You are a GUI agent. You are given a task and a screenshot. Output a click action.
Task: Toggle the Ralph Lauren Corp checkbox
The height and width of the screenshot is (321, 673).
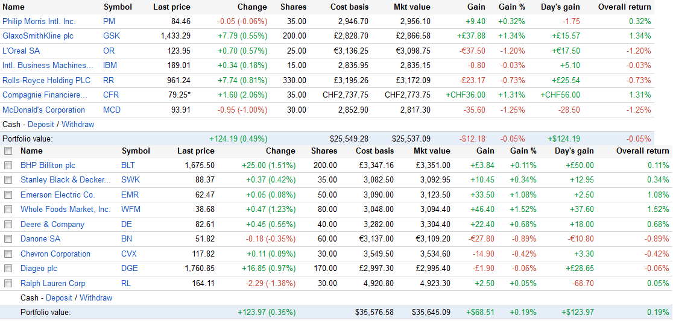coord(8,284)
